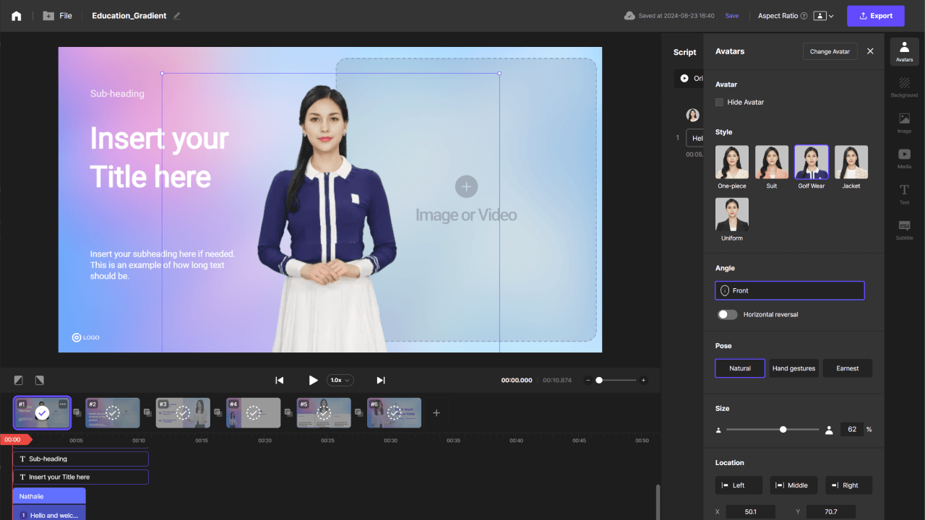Image resolution: width=925 pixels, height=520 pixels.
Task: Click the add scene plus icon
Action: point(436,412)
